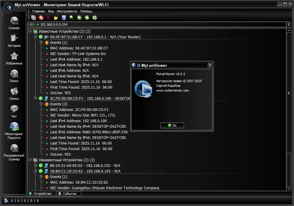Select MAC Address: 18:84:C1:1D:22:62 row
The height and width of the screenshot is (206, 294).
pos(79,182)
